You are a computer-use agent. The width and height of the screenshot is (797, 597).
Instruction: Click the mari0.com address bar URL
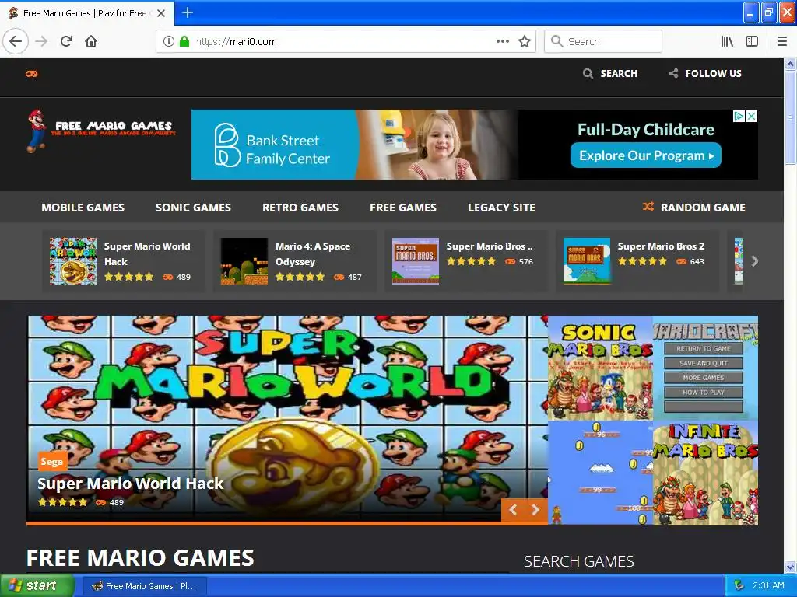[x=237, y=42]
